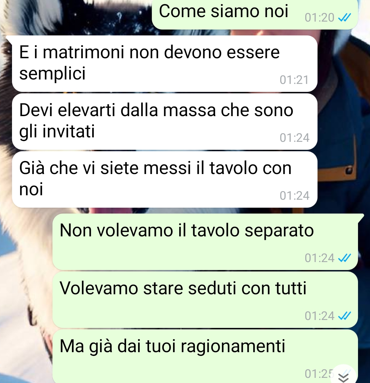Image resolution: width=370 pixels, height=383 pixels.
Task: Tap the 01:24 timestamp under 'gli invitati'
Action: (295, 138)
